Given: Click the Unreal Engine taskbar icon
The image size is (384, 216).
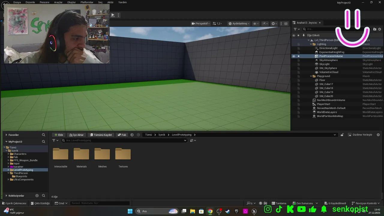Looking at the screenshot, I should click(x=254, y=211).
